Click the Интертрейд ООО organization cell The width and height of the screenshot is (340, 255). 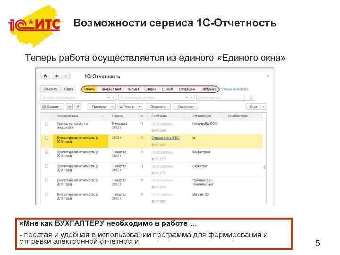(204, 124)
